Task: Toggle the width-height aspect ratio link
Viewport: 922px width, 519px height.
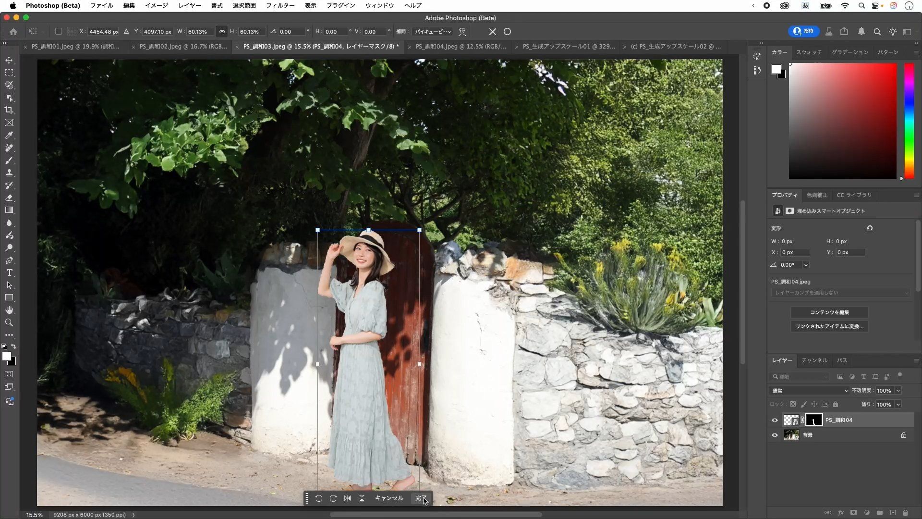Action: tap(222, 32)
